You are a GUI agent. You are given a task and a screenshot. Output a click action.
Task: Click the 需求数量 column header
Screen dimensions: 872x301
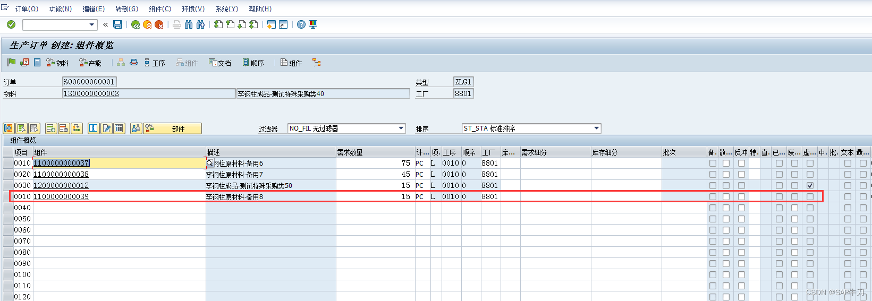pyautogui.click(x=375, y=152)
